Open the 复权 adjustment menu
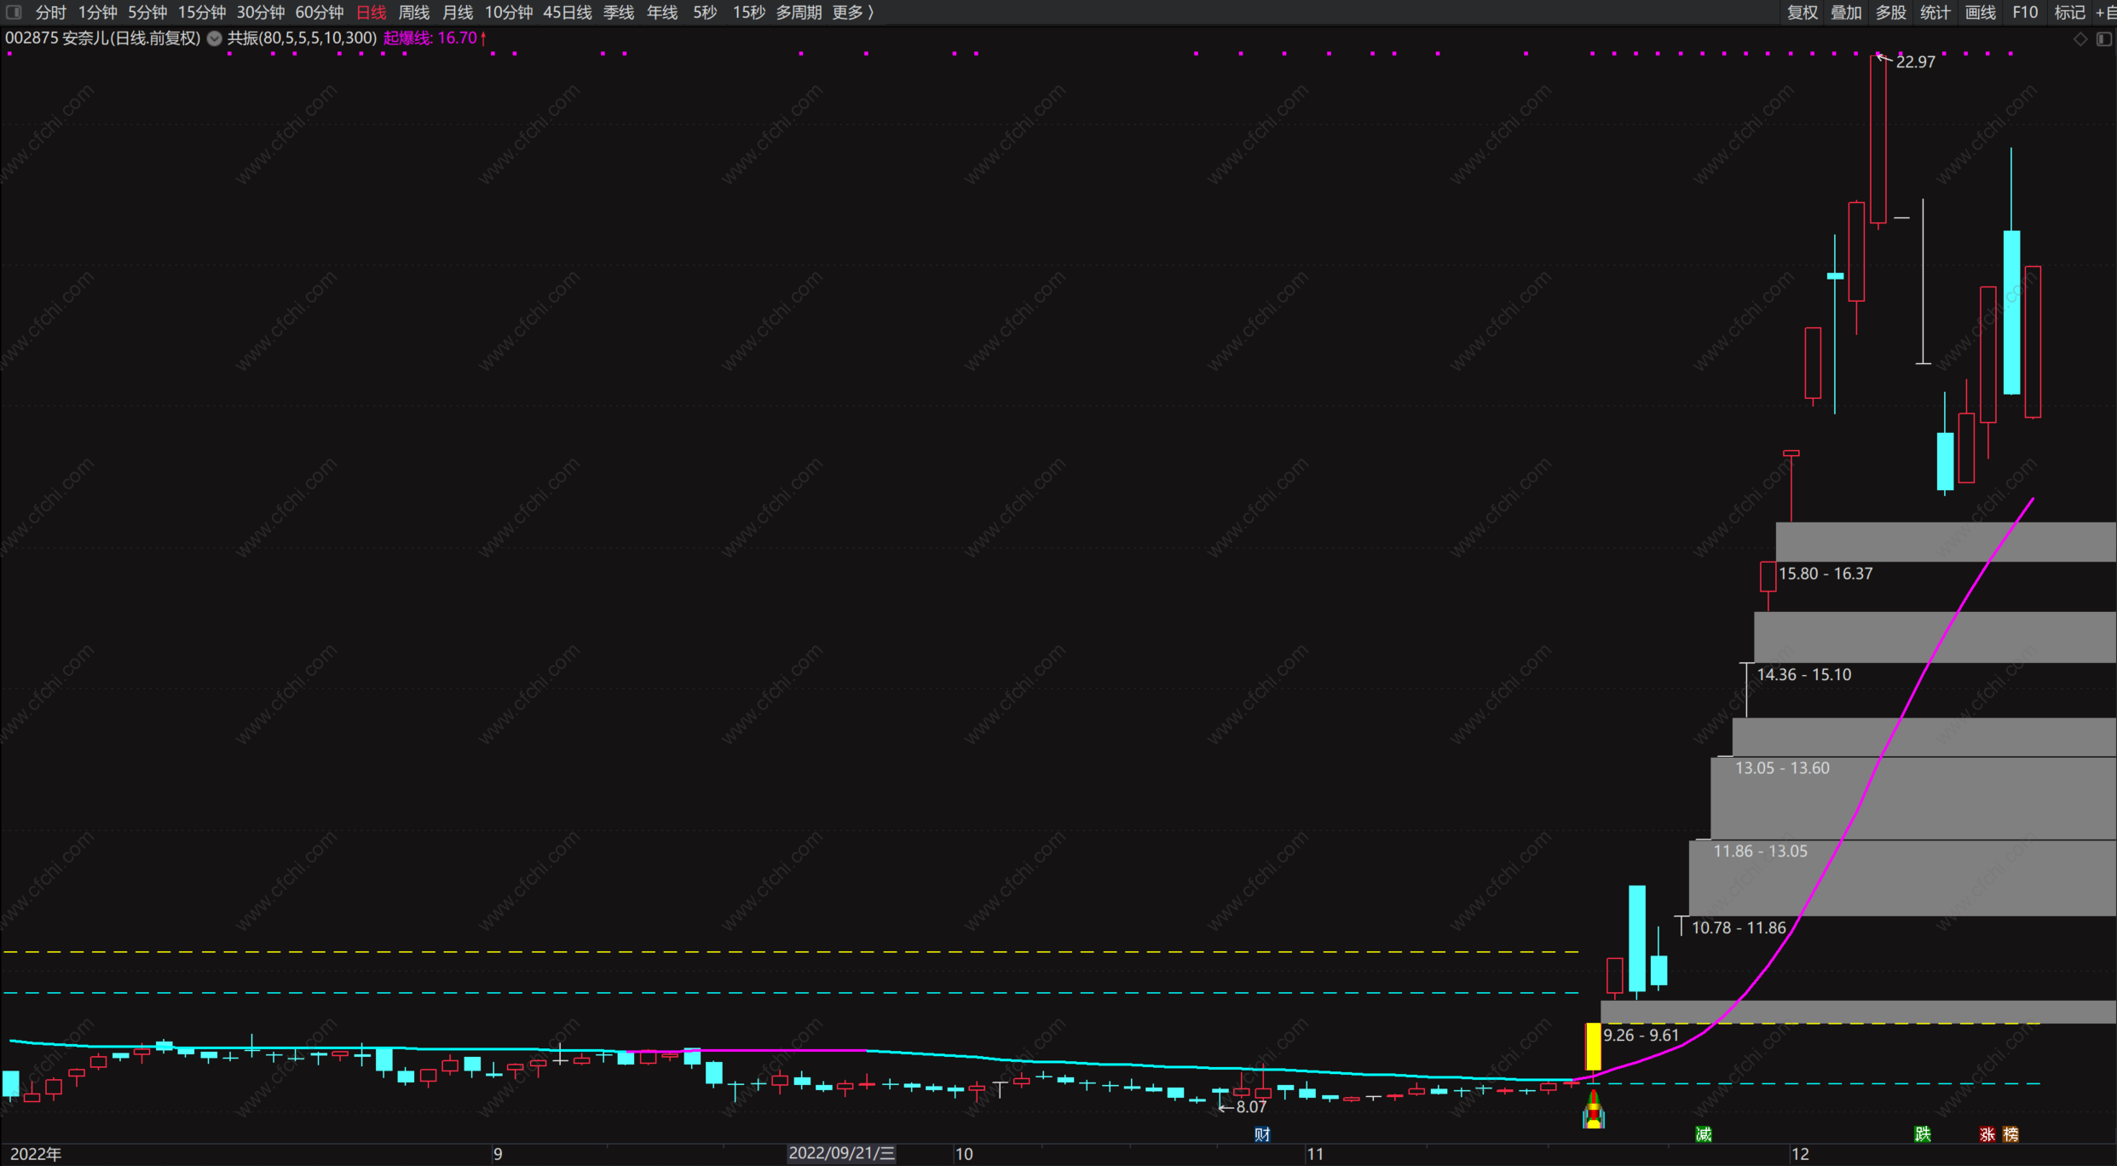2117x1166 pixels. point(1802,12)
